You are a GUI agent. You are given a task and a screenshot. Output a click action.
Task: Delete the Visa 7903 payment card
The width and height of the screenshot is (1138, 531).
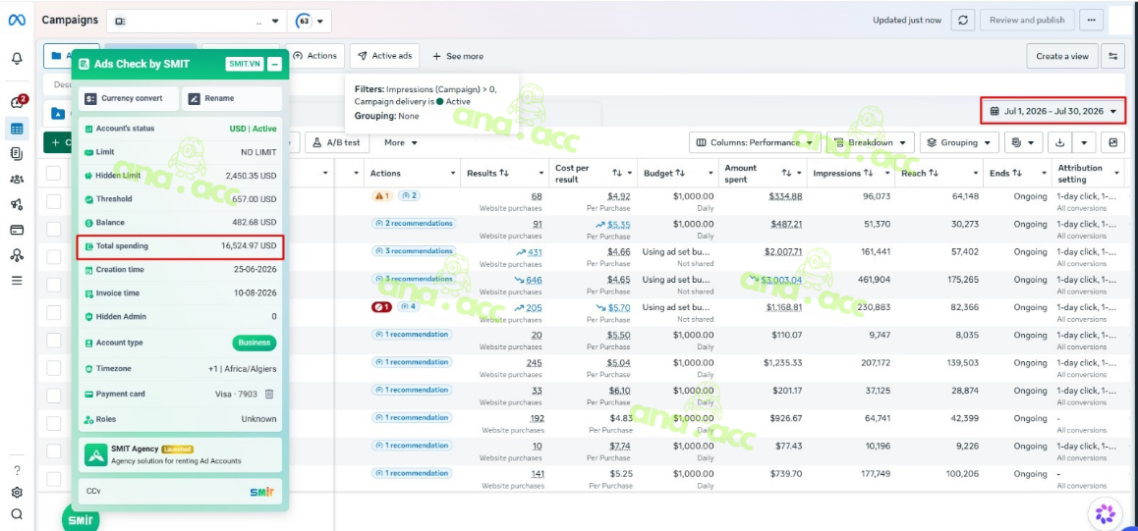coord(268,395)
